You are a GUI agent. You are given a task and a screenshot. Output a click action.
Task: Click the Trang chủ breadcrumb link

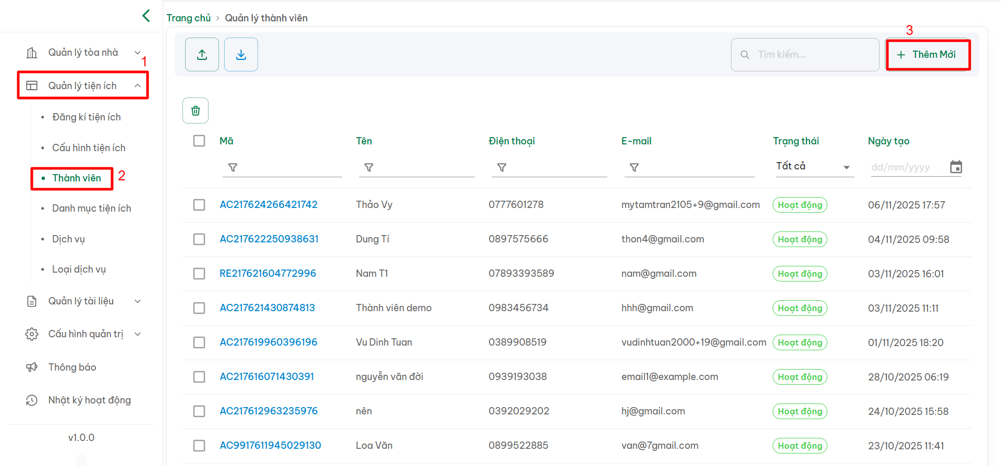tap(188, 18)
